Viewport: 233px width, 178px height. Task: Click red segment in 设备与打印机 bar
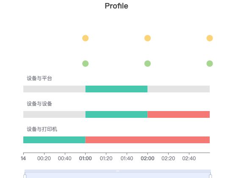coord(147,140)
